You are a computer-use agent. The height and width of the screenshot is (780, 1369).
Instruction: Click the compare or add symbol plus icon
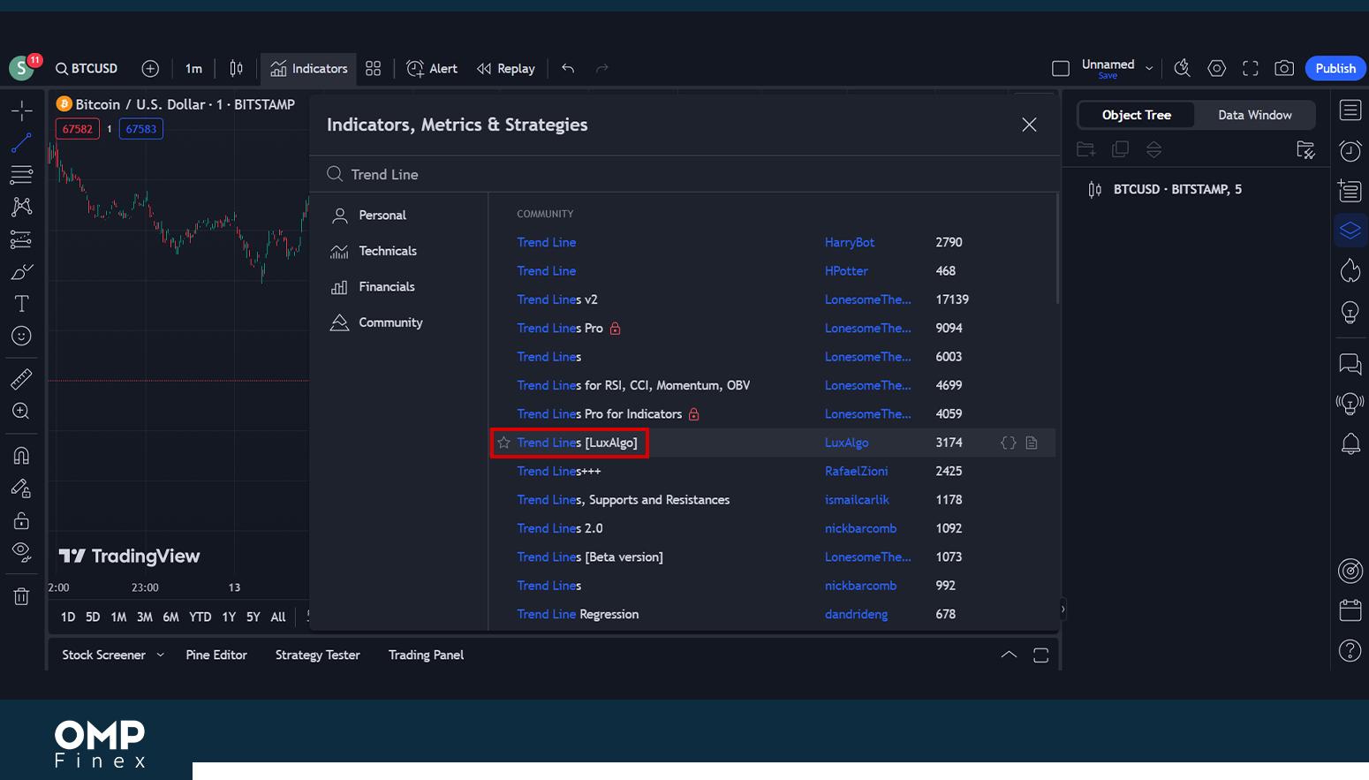pyautogui.click(x=150, y=68)
